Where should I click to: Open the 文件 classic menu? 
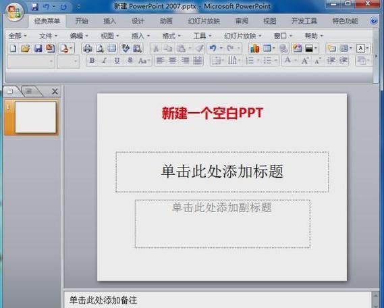click(x=48, y=36)
